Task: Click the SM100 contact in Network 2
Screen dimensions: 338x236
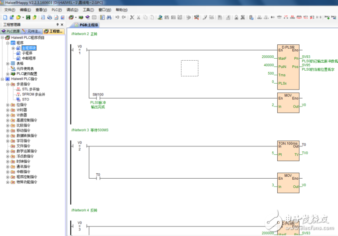Action: pos(98,98)
